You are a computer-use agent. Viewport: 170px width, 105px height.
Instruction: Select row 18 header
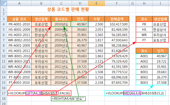4,98
